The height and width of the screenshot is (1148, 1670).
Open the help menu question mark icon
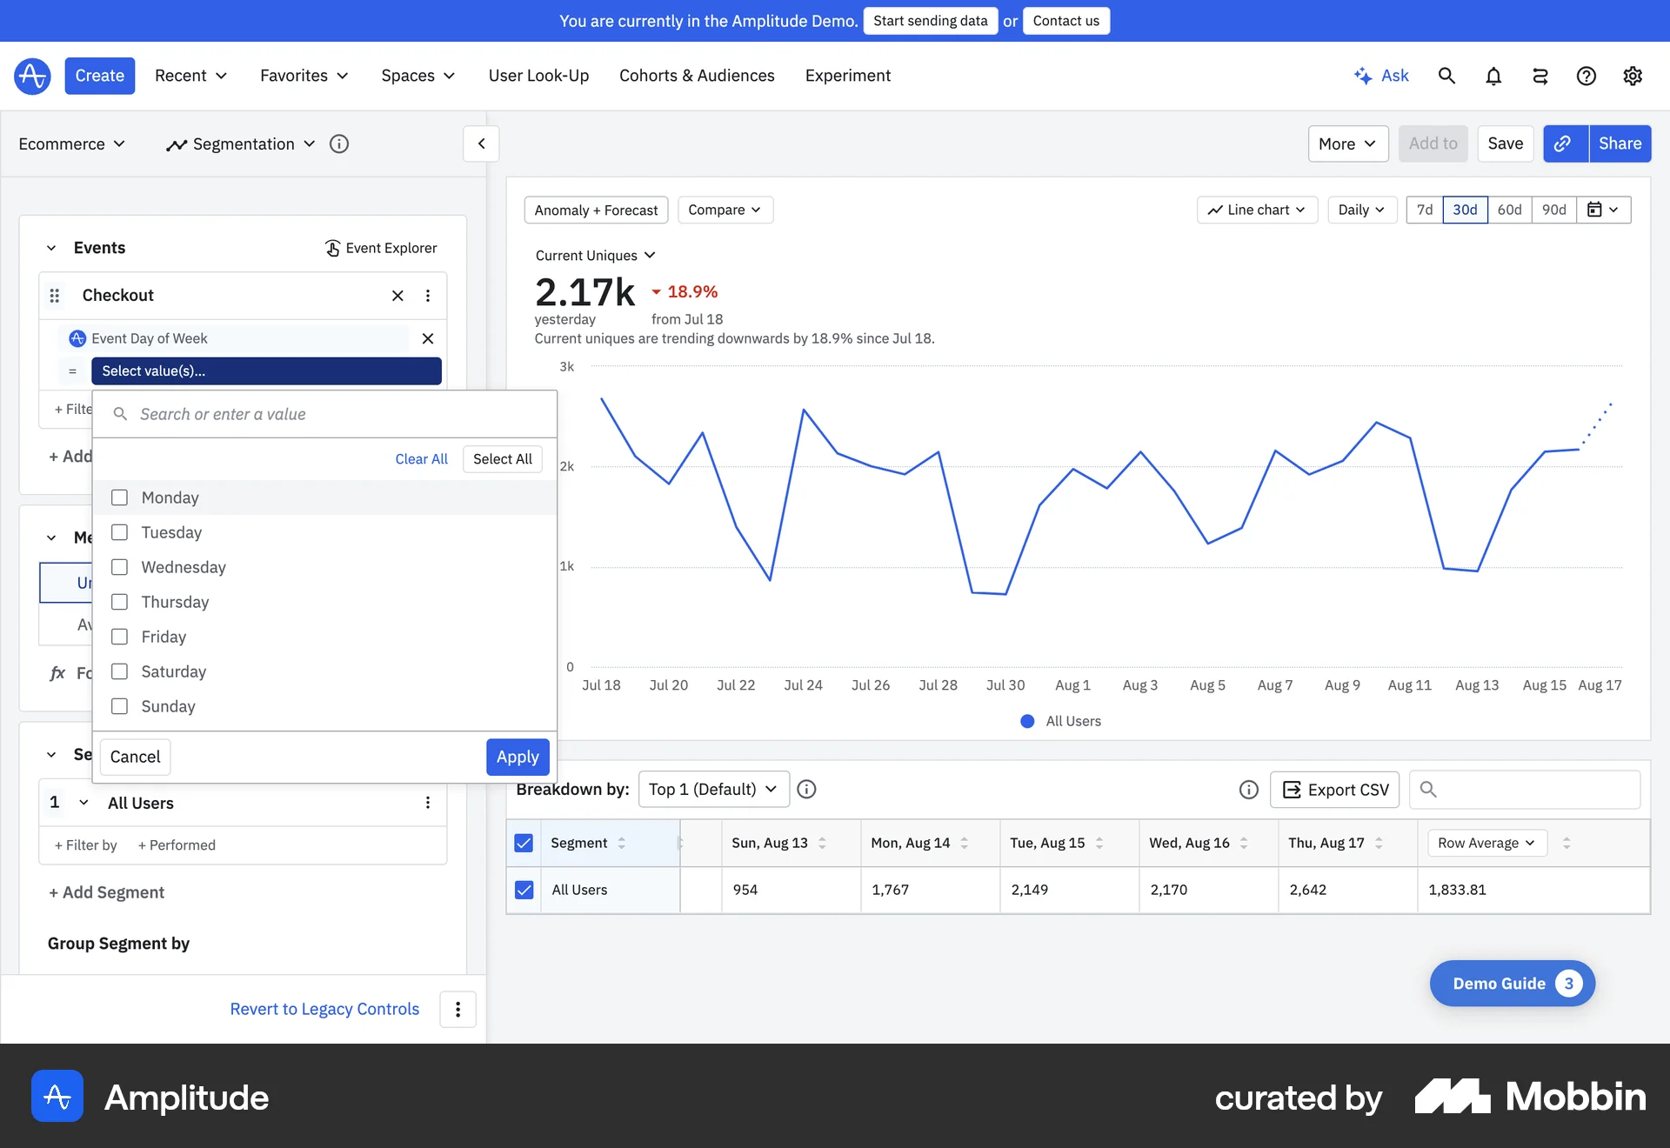1586,76
